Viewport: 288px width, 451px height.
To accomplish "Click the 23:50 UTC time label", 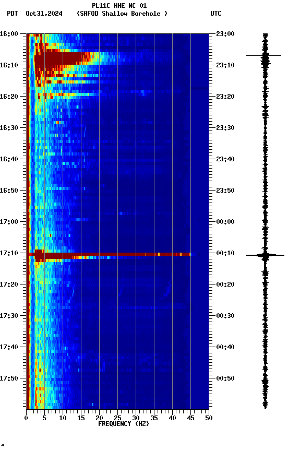I will click(225, 191).
